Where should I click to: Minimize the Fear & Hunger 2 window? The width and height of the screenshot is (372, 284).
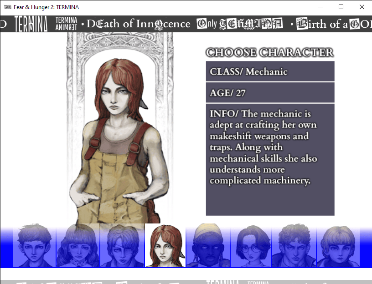click(x=320, y=7)
